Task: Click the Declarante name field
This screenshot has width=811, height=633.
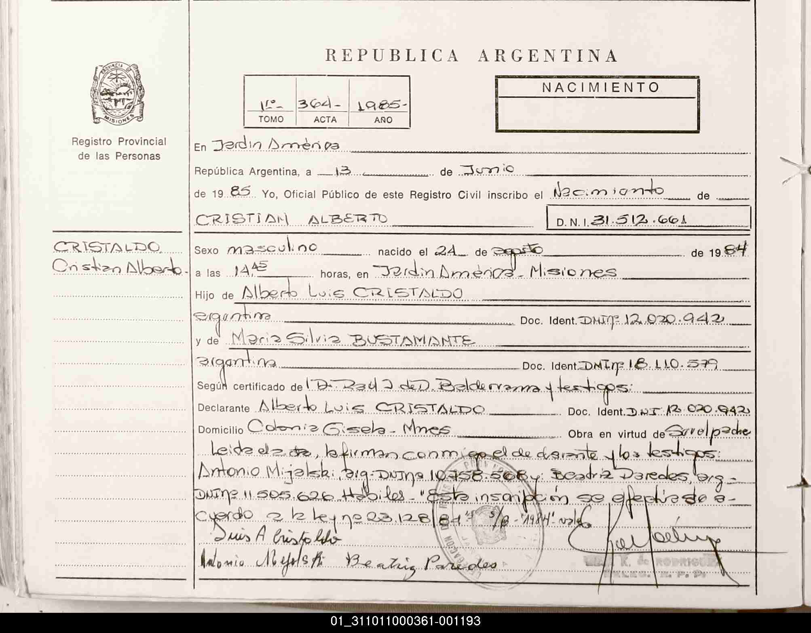Action: click(371, 408)
